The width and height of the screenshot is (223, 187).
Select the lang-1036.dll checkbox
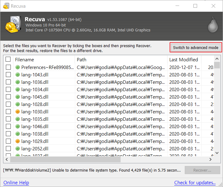click(8, 82)
